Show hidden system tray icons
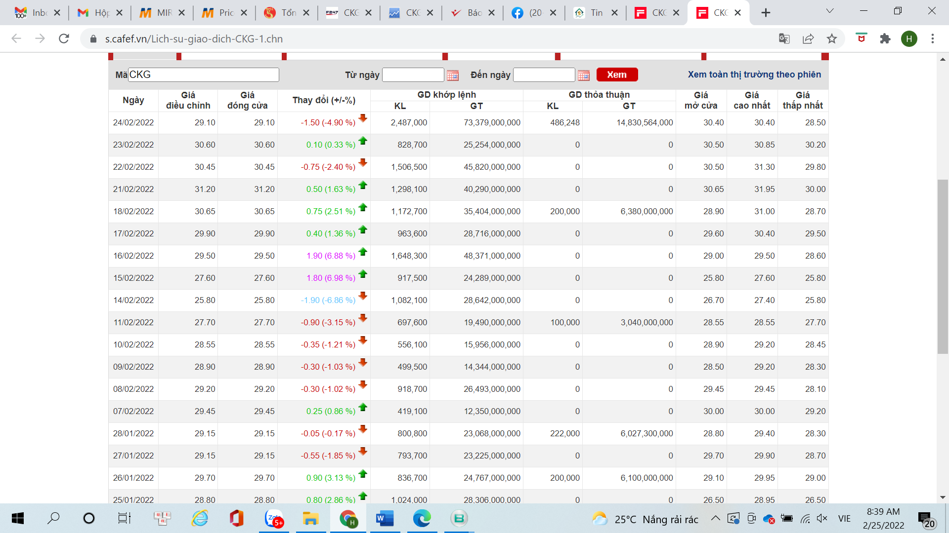This screenshot has height=533, width=949. pos(715,518)
